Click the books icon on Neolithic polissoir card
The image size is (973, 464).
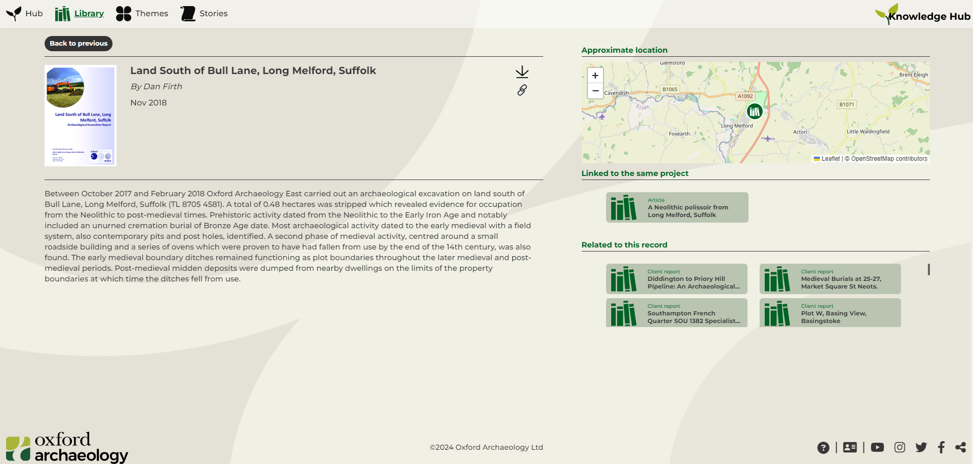(623, 207)
